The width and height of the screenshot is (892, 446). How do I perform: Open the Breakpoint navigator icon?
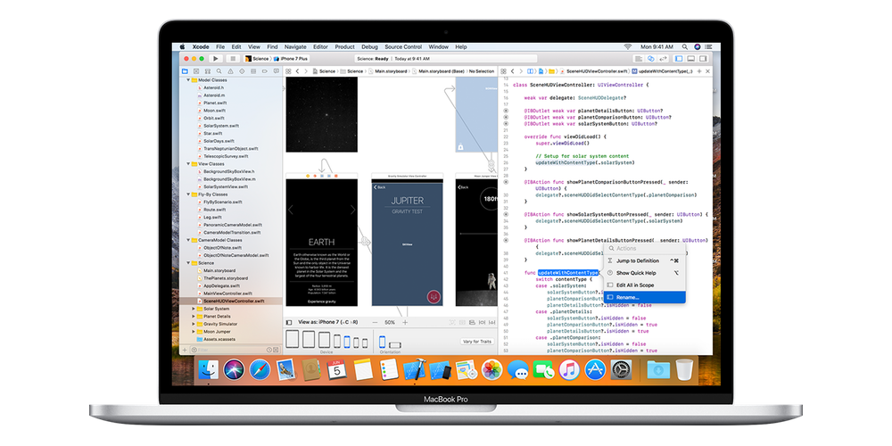pos(265,71)
